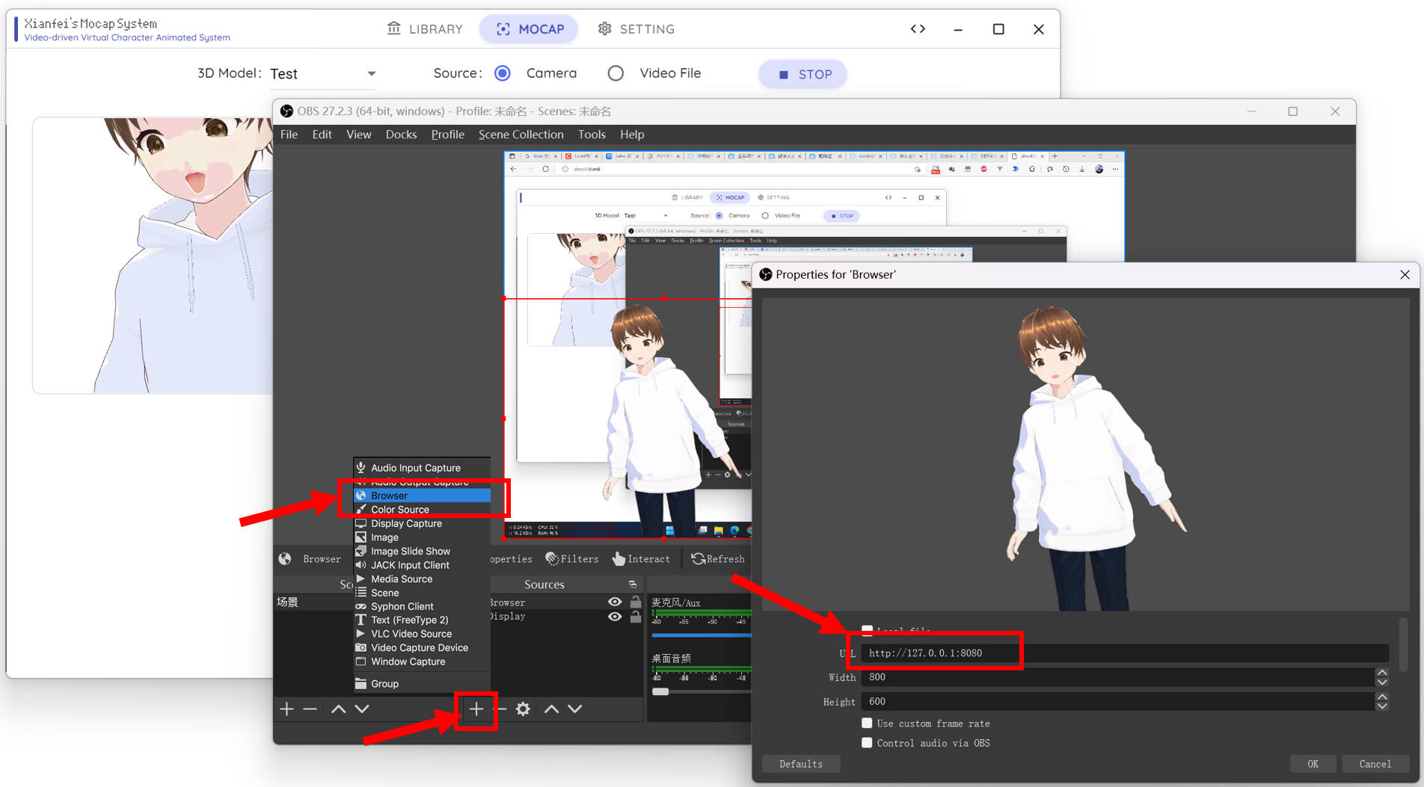This screenshot has height=787, width=1424.
Task: Choose Audio Input Capture from source list
Action: pos(422,468)
